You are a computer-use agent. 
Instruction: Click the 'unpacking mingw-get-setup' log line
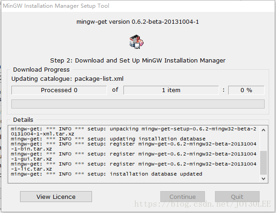(133, 131)
